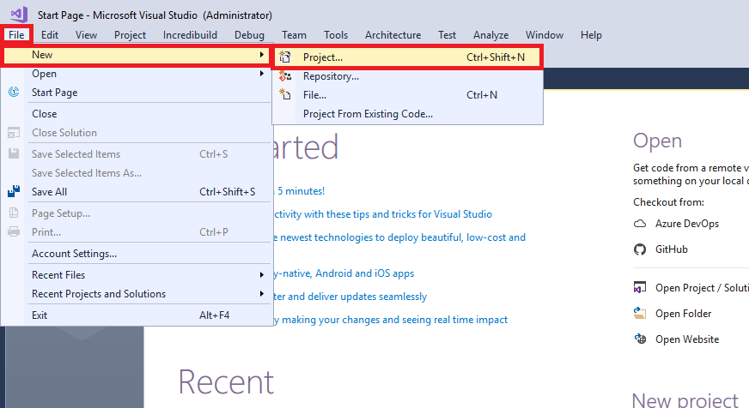
Task: Select Project From Existing Code...
Action: click(407, 114)
